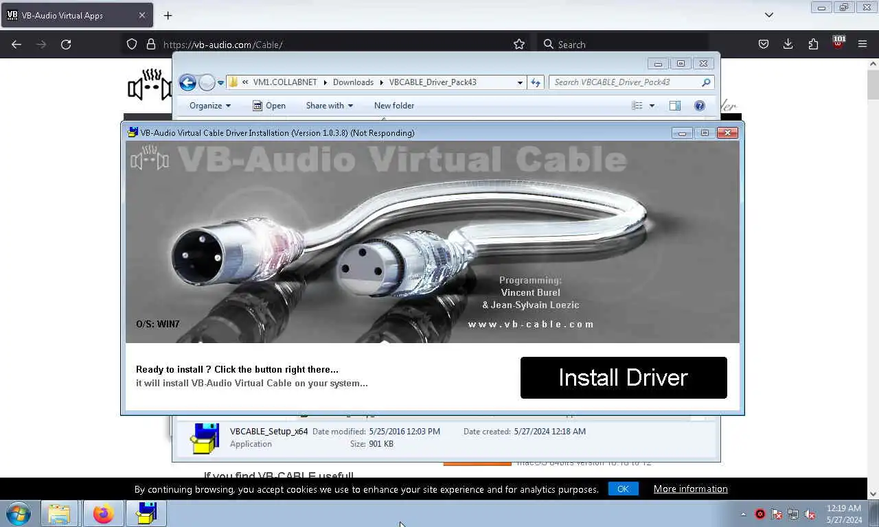Open the More information link
Image resolution: width=879 pixels, height=527 pixels.
(690, 489)
